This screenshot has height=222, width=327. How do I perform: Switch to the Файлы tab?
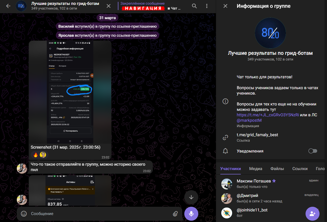(x=277, y=169)
